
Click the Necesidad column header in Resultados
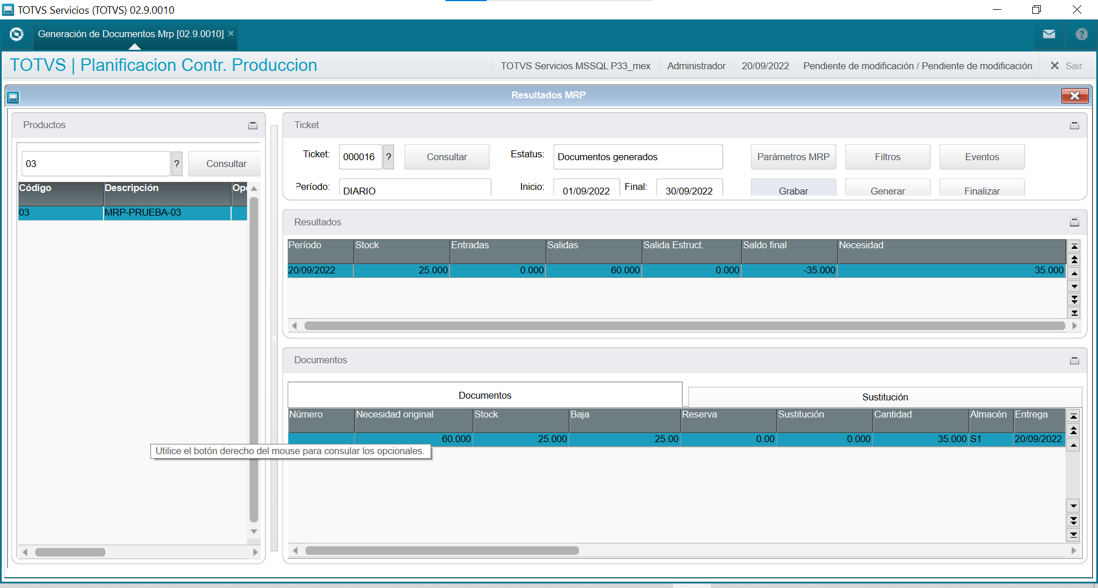[952, 251]
